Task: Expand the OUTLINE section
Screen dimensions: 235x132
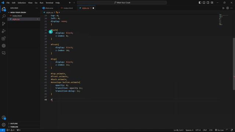Action: coord(14,124)
